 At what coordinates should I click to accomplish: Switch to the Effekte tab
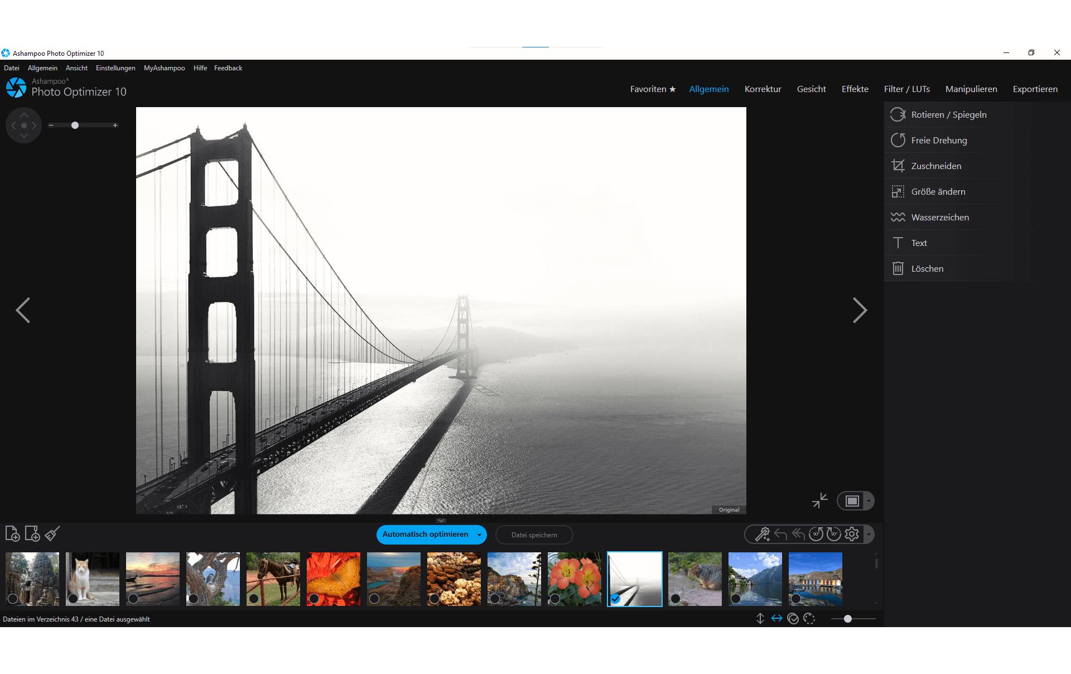(855, 89)
